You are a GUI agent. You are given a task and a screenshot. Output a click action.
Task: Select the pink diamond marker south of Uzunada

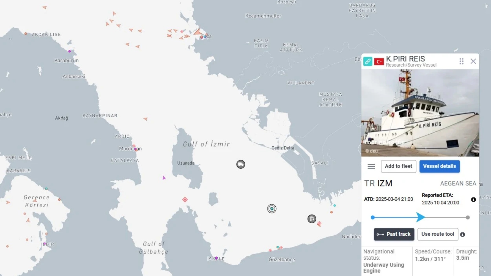[x=185, y=200]
